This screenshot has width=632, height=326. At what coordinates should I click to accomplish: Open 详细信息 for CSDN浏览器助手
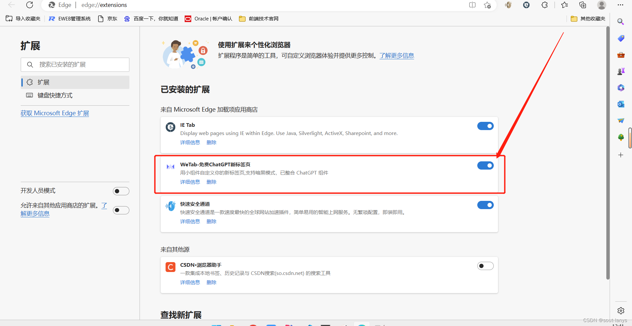tap(190, 283)
